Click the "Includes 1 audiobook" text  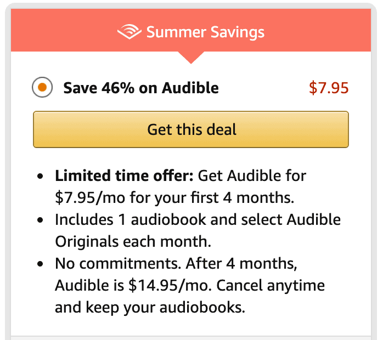point(132,220)
